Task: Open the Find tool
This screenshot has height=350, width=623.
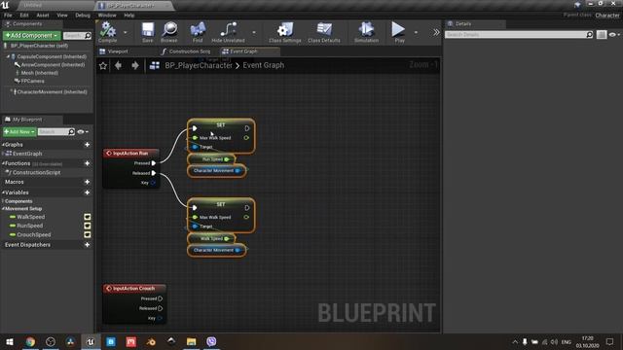Action: pos(198,32)
